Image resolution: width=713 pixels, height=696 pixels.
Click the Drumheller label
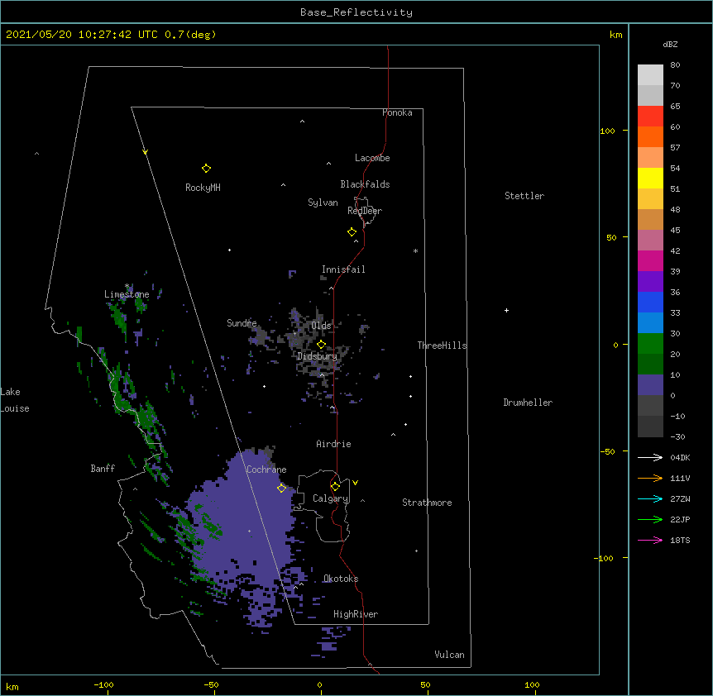click(x=528, y=403)
